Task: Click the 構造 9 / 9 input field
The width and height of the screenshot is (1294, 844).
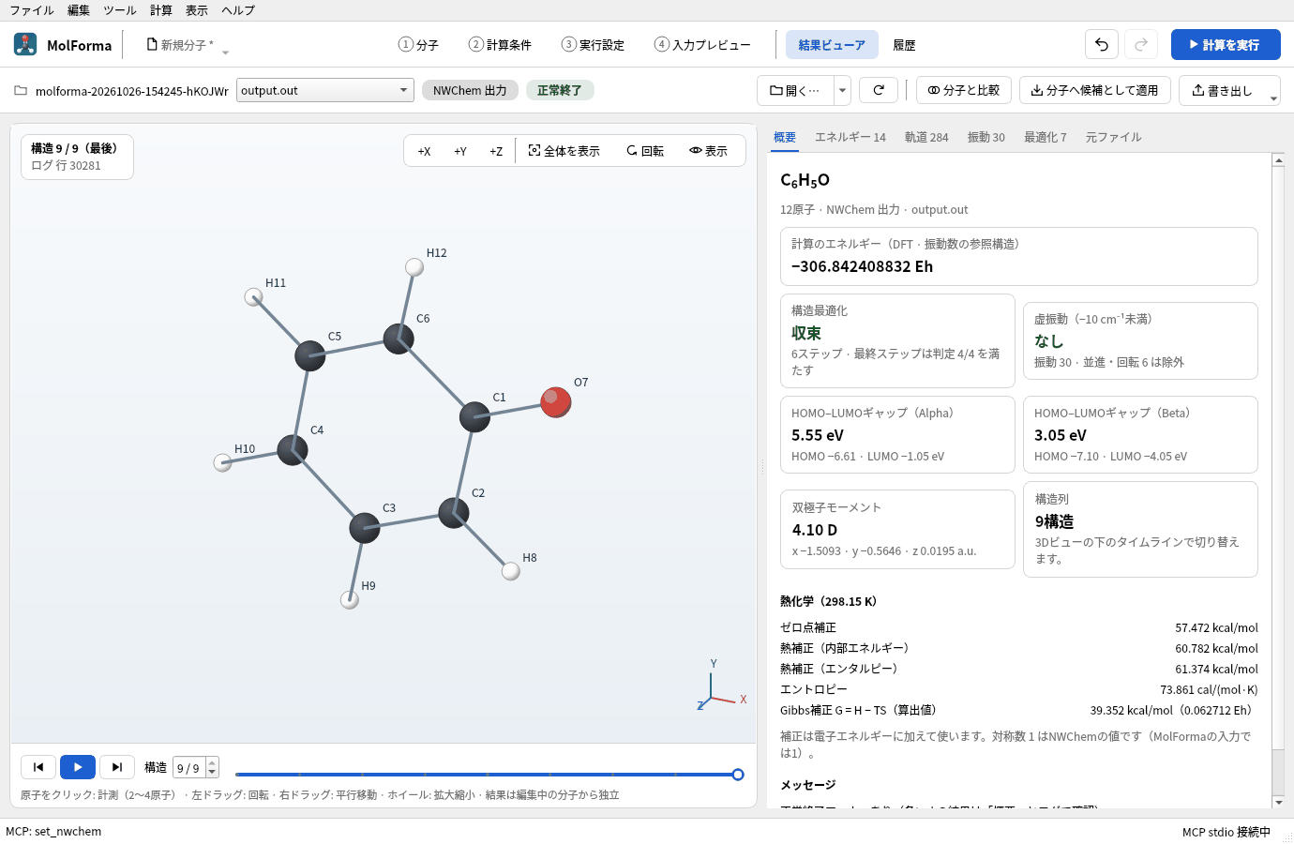Action: click(190, 768)
